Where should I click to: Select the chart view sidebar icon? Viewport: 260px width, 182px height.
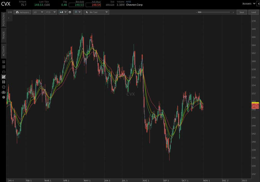tap(4, 77)
